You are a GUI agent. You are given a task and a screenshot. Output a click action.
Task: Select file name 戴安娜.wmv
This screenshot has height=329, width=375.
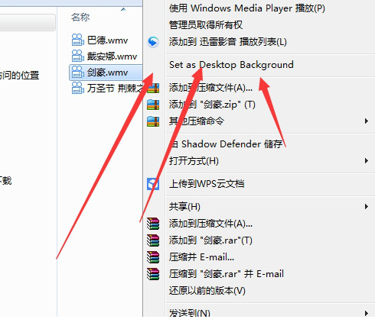(x=112, y=56)
